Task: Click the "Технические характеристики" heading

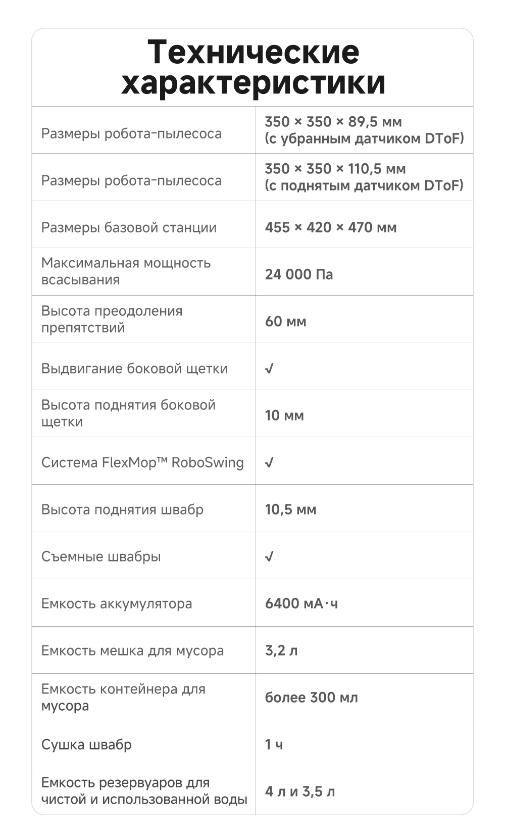Action: [253, 67]
